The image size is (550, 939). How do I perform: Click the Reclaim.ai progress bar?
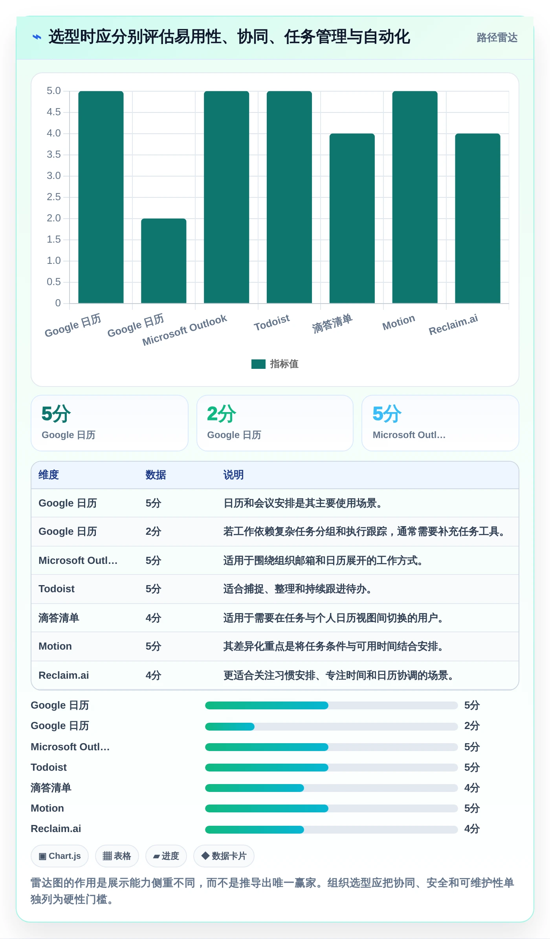coord(331,829)
